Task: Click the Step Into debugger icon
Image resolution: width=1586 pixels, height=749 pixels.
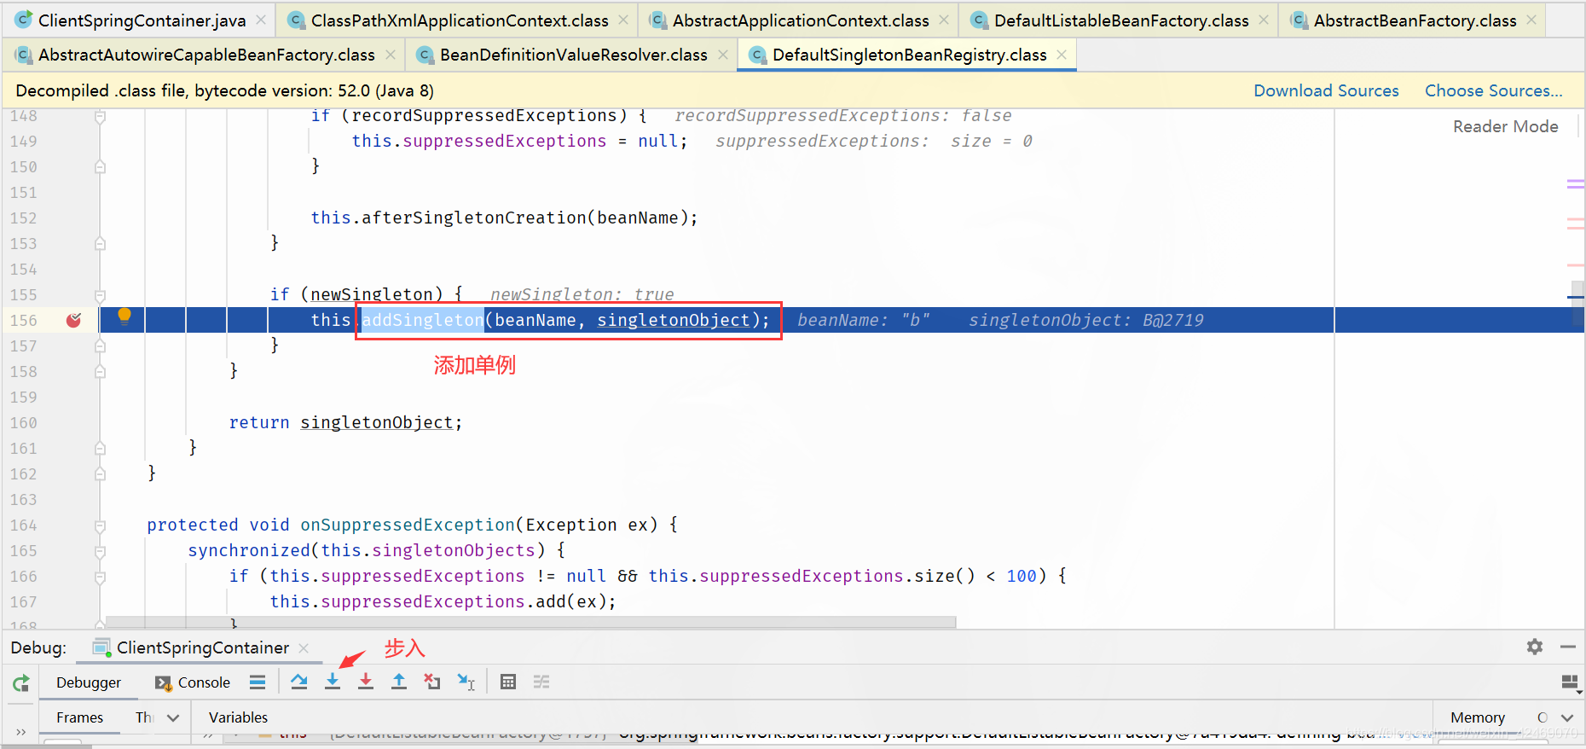Action: [333, 682]
